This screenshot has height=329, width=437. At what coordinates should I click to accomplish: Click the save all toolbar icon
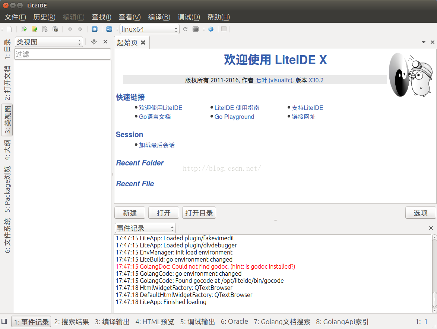(x=56, y=29)
